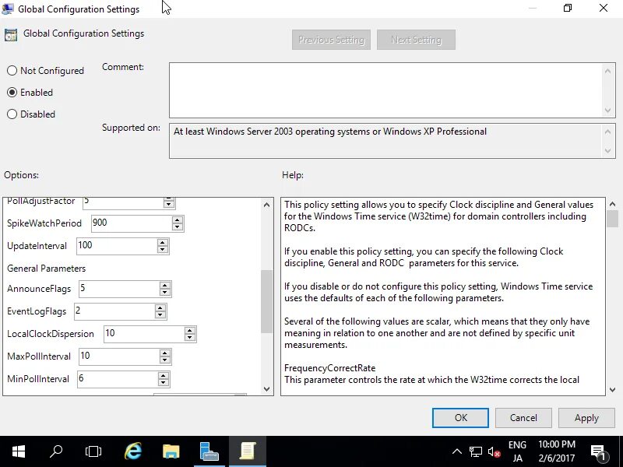Click the SpikeWatchPeriod value field
This screenshot has width=623, height=467.
[x=132, y=223]
